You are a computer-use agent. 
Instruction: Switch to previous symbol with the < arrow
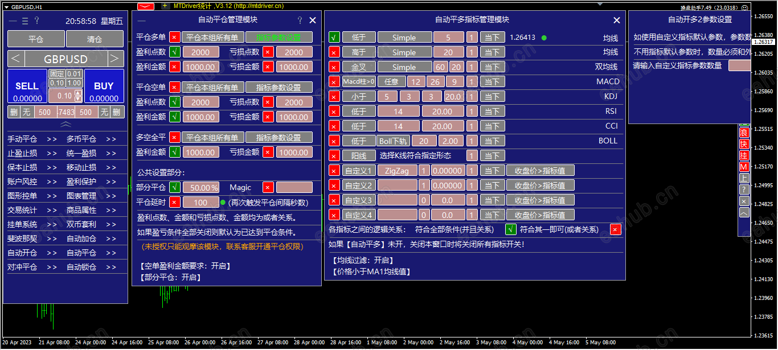(x=16, y=59)
